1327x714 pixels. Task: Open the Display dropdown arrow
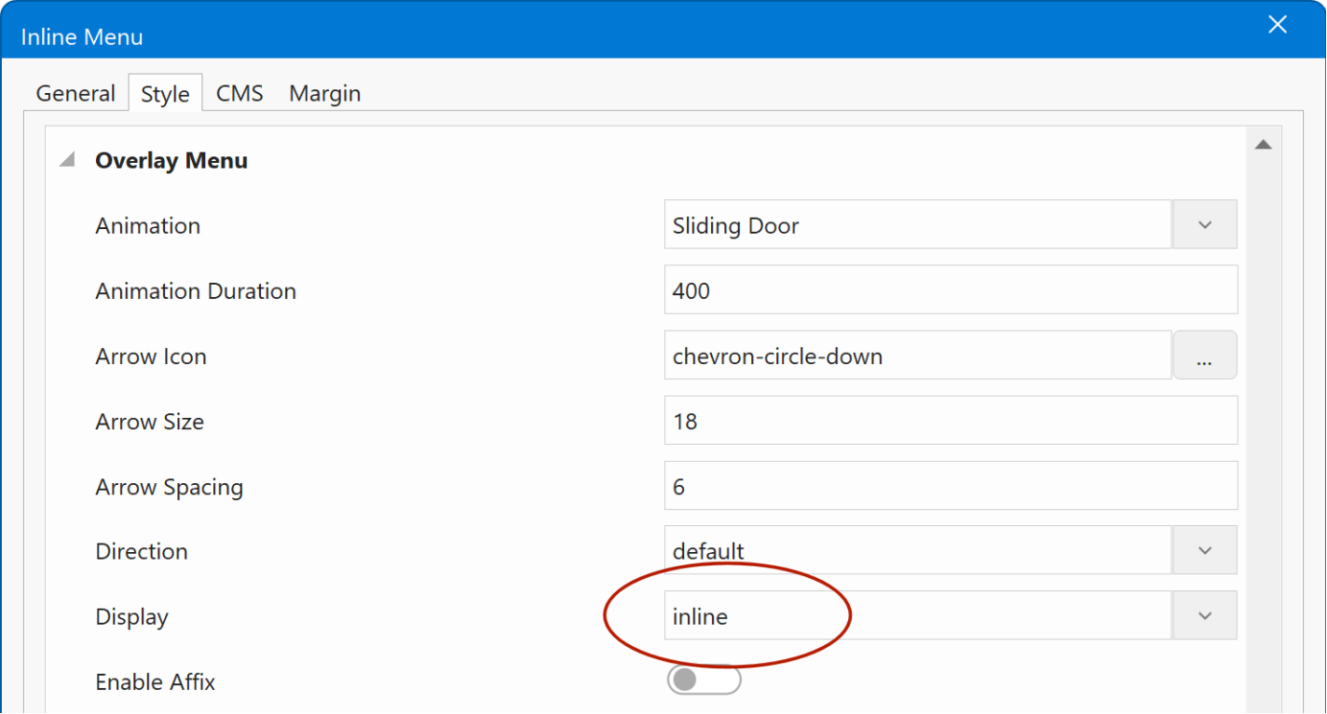pyautogui.click(x=1205, y=616)
